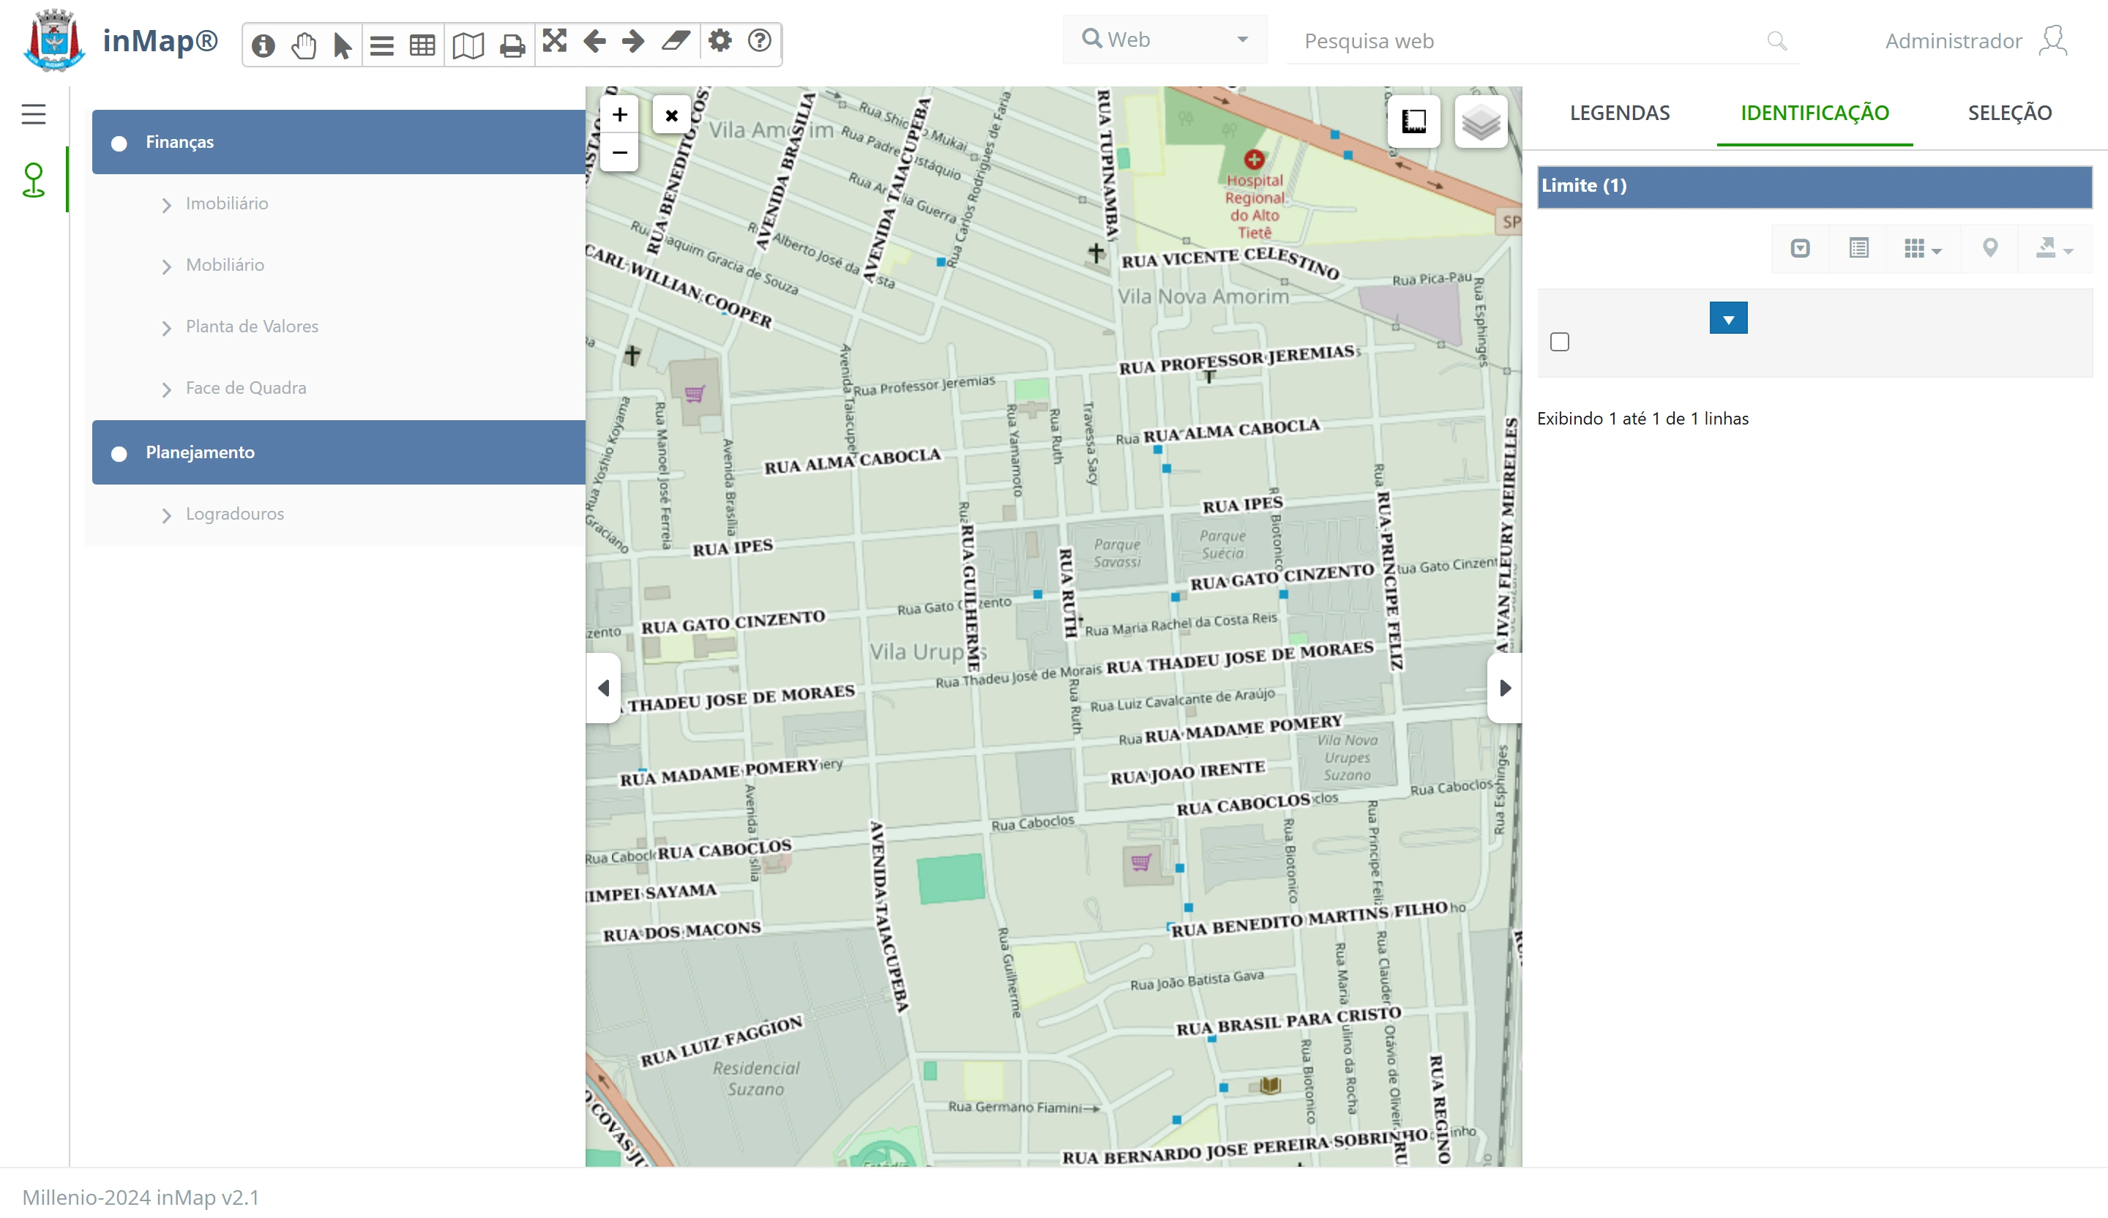Collapse right panel with arrow button
2108x1218 pixels.
click(x=1504, y=687)
